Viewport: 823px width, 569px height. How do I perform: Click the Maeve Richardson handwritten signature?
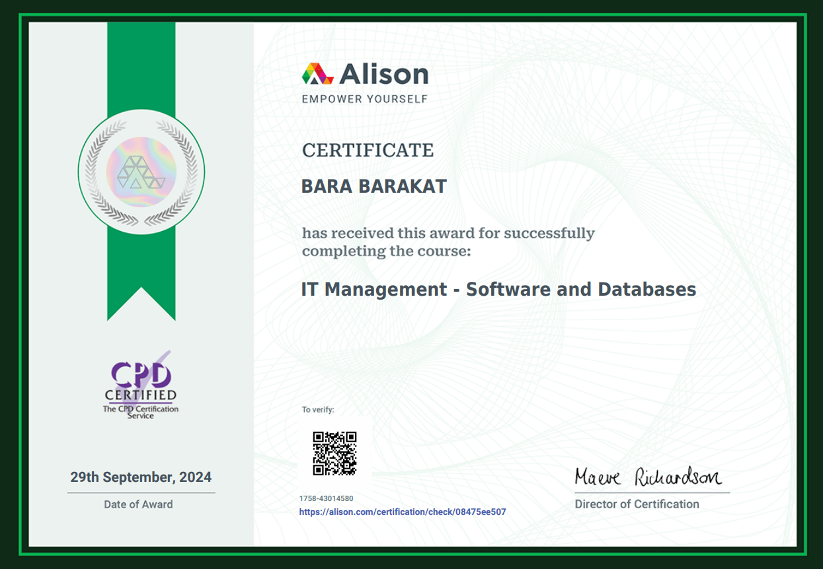click(648, 477)
